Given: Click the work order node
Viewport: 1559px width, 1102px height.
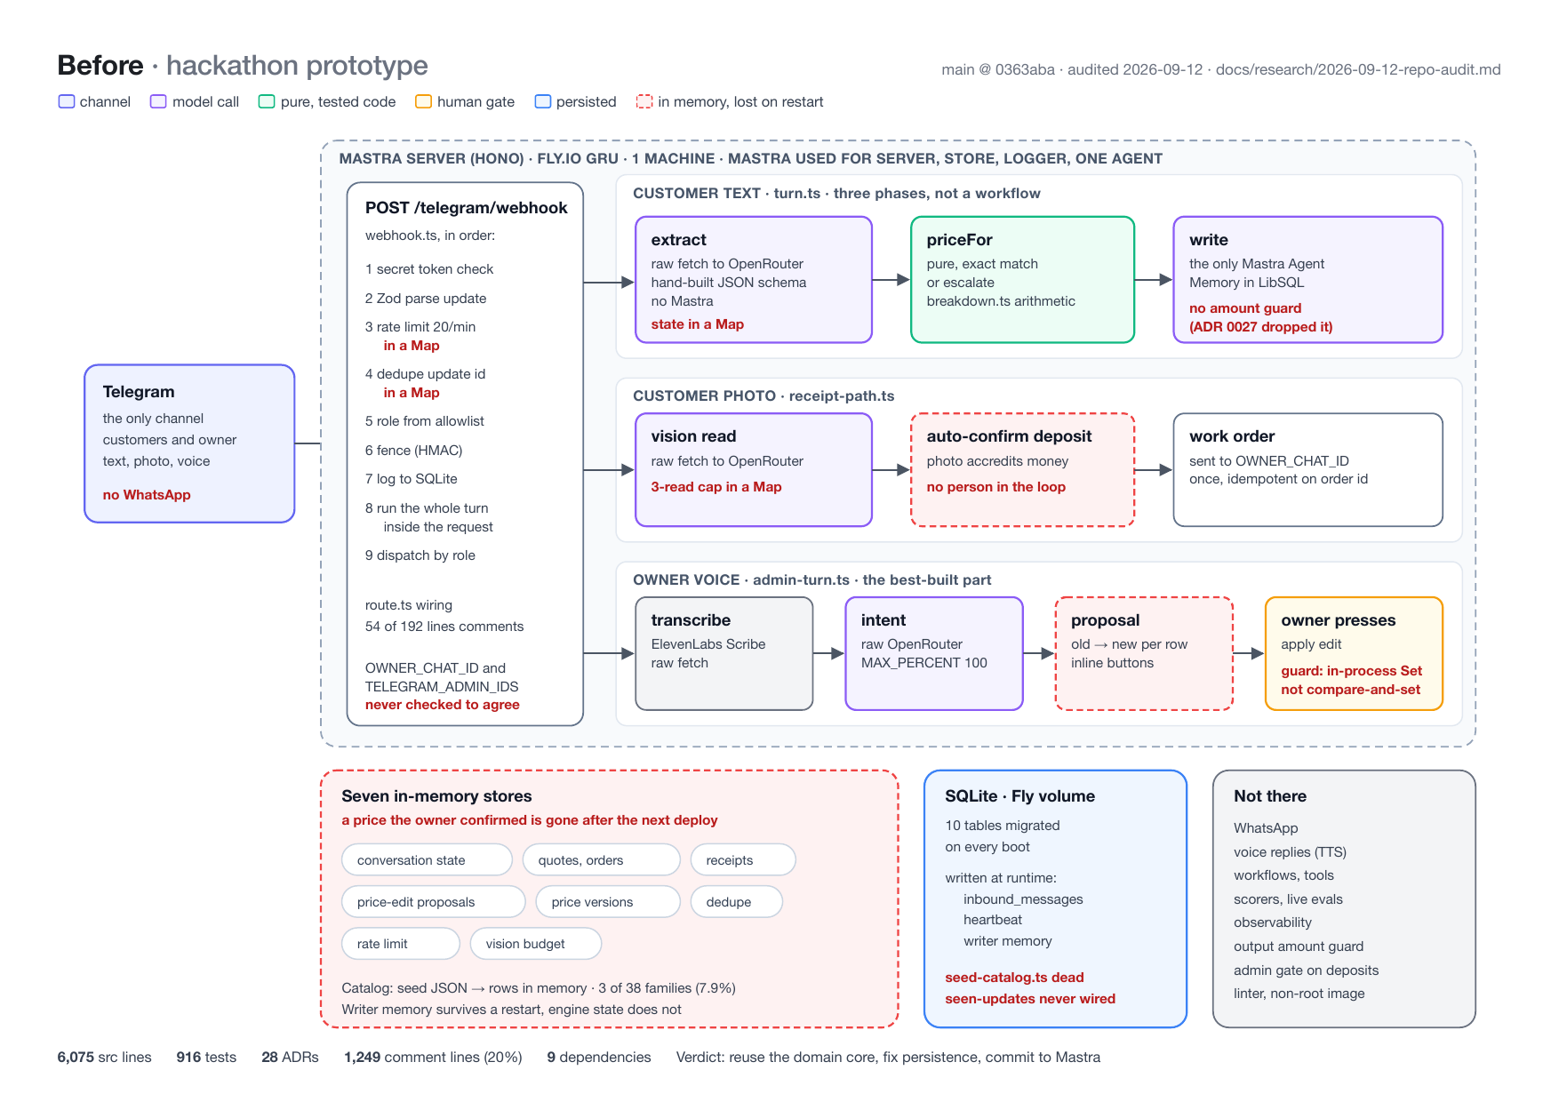Looking at the screenshot, I should point(1307,470).
